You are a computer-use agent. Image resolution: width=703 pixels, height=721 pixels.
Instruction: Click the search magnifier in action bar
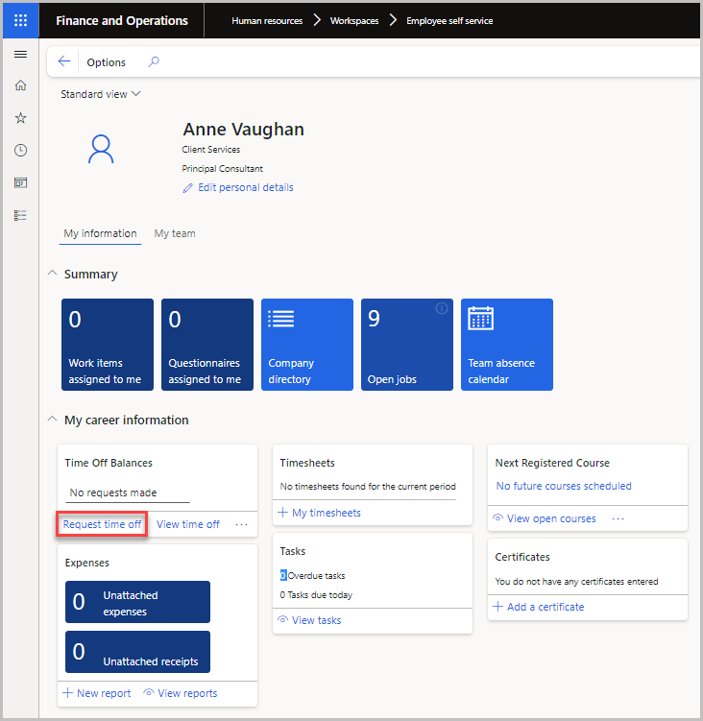[154, 61]
